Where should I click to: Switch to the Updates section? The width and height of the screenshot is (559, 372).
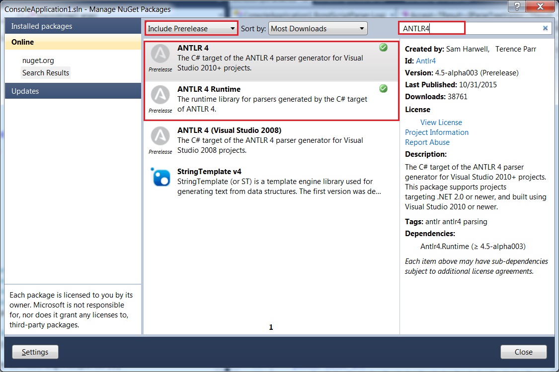[73, 91]
